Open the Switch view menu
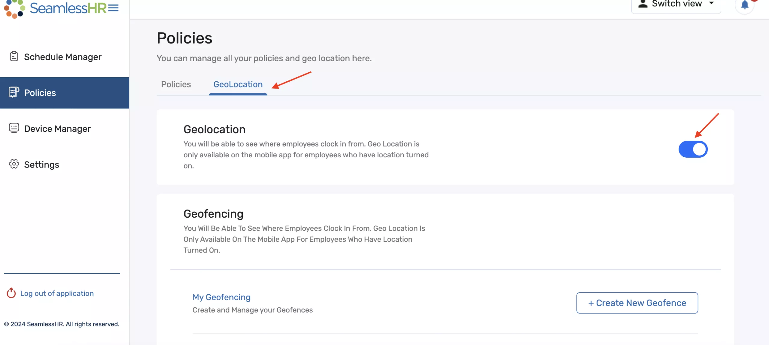The width and height of the screenshot is (769, 345). point(676,4)
